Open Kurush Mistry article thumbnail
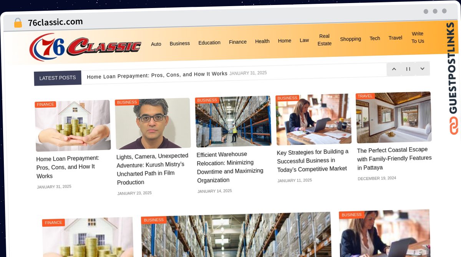This screenshot has width=461, height=257. click(x=153, y=124)
